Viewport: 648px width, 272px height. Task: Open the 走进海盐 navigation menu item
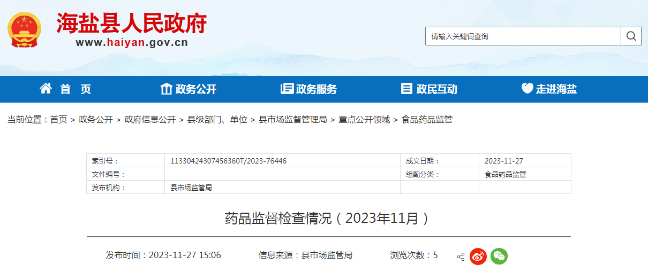tap(549, 89)
